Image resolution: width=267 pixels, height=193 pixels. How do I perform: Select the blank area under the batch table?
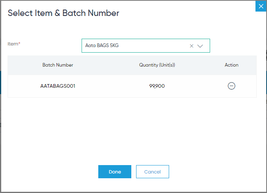point(132,130)
